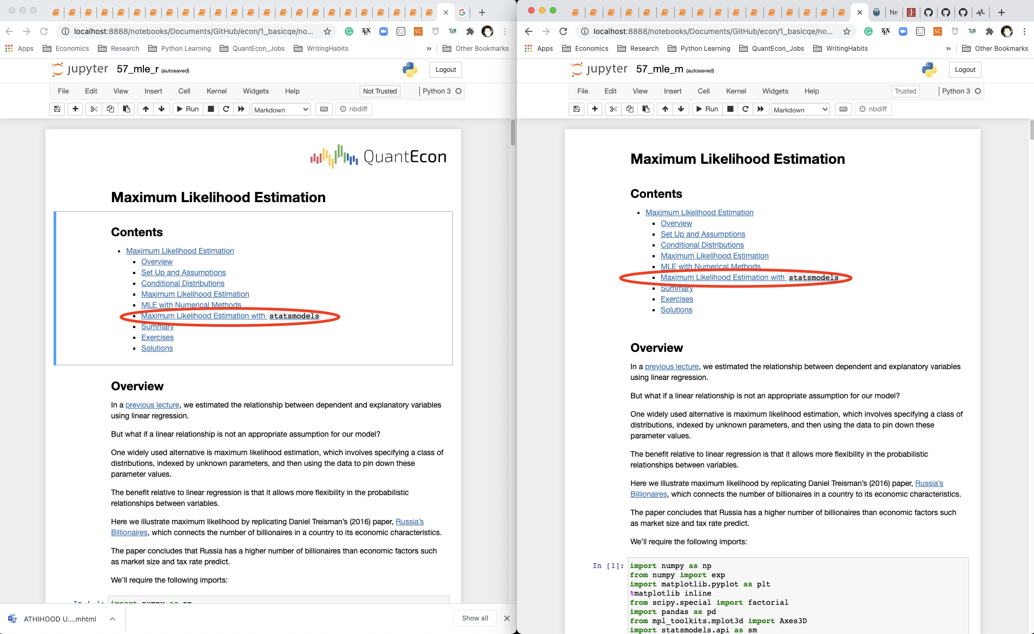Image resolution: width=1034 pixels, height=634 pixels.
Task: Move cell down in right Jupyter window
Action: 681,109
